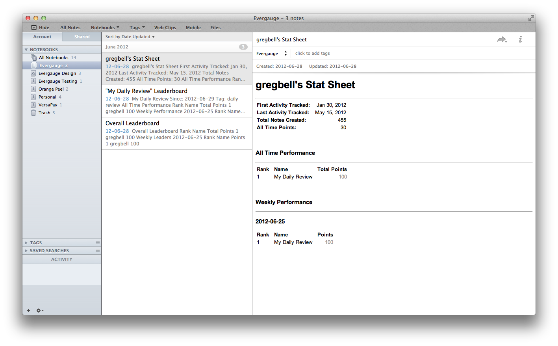Open the "My Daily Review" Leaderboard note

coord(177,101)
